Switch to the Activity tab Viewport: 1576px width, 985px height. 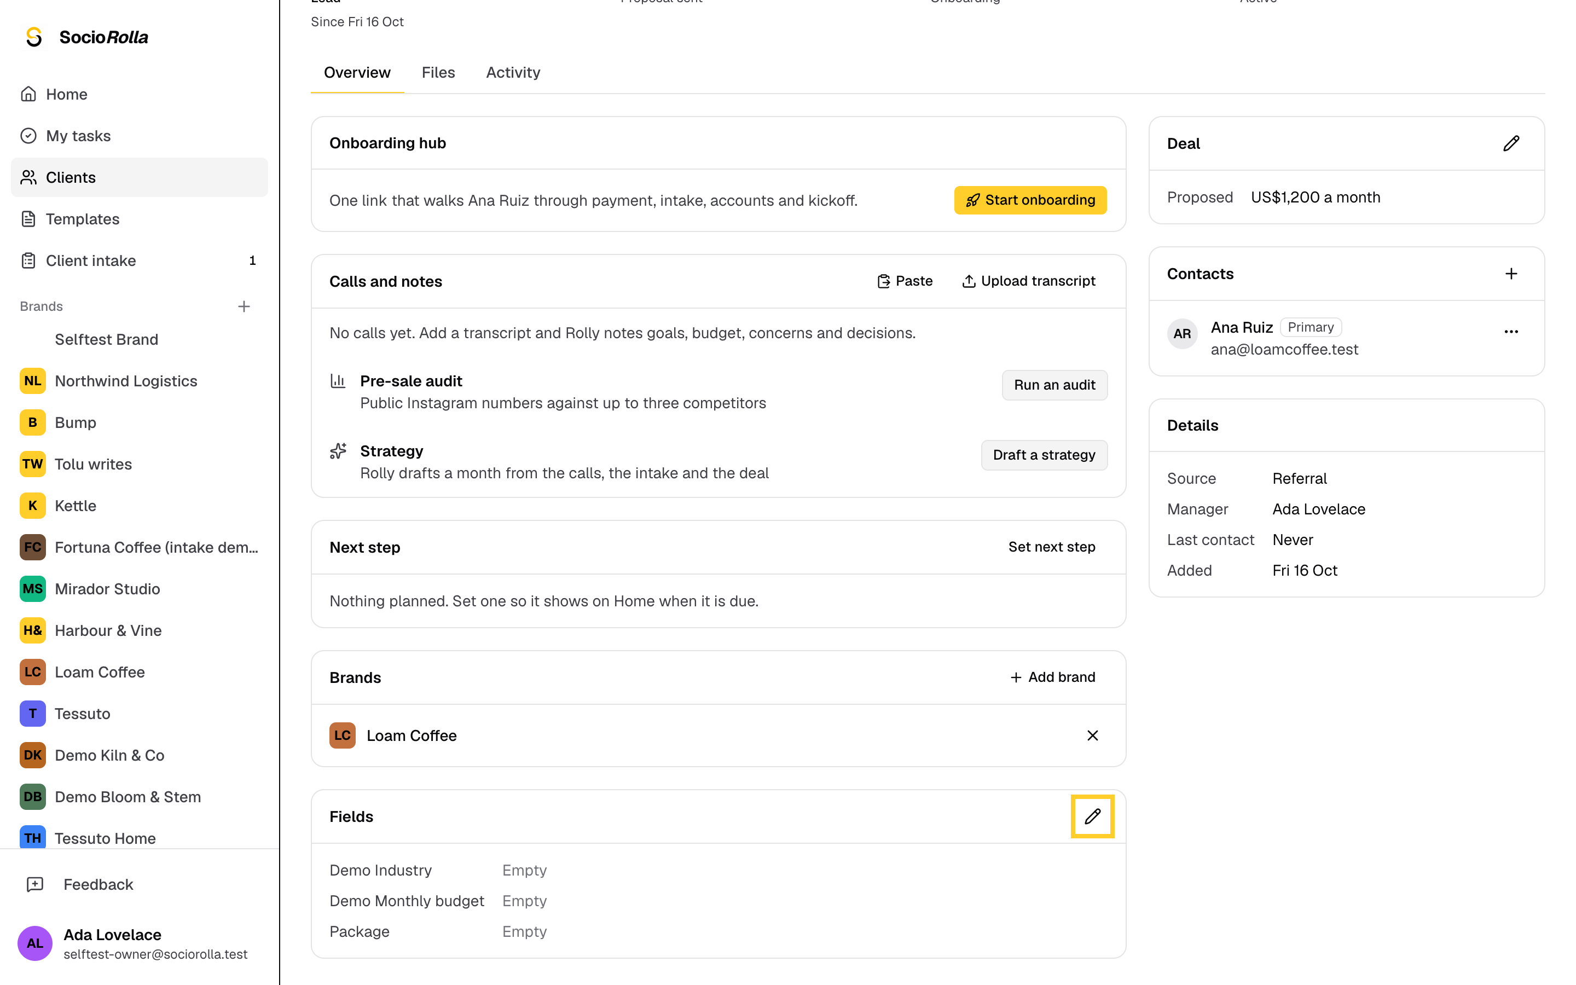click(513, 72)
